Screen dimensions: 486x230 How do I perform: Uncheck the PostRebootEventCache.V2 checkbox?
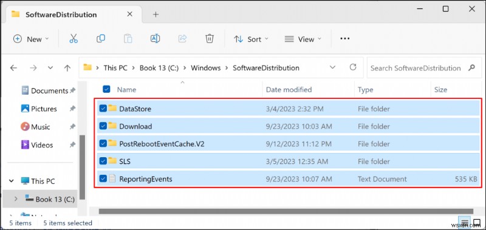click(103, 143)
